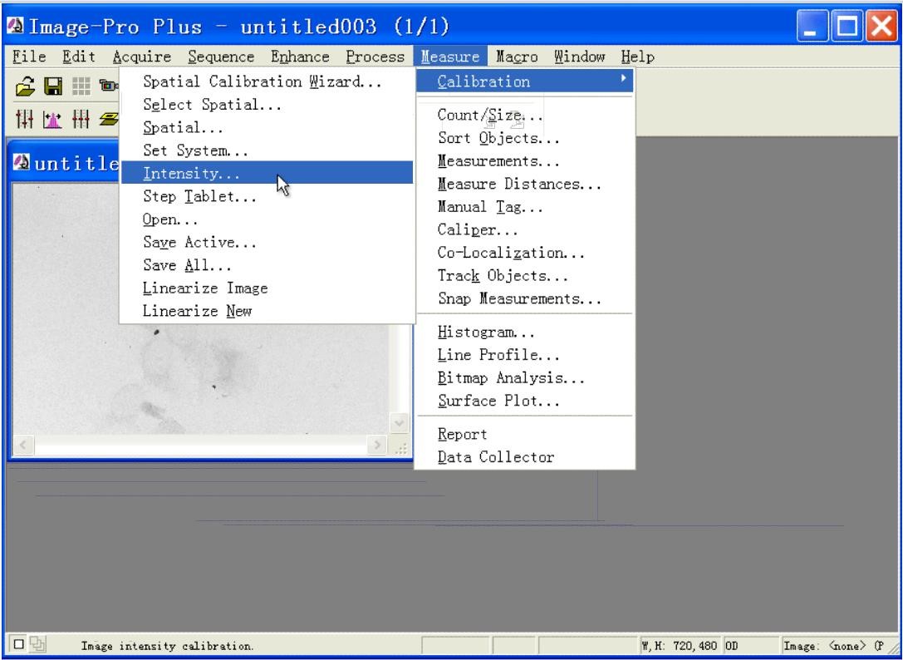Click right arrow of image horizontal scrollbar
The image size is (903, 660).
coord(377,446)
